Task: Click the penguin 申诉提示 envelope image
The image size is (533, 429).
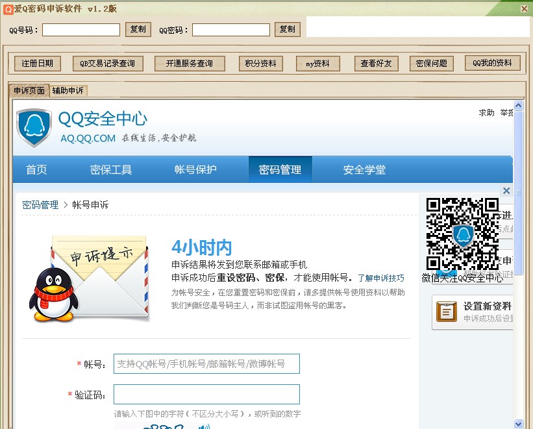Action: coord(89,278)
